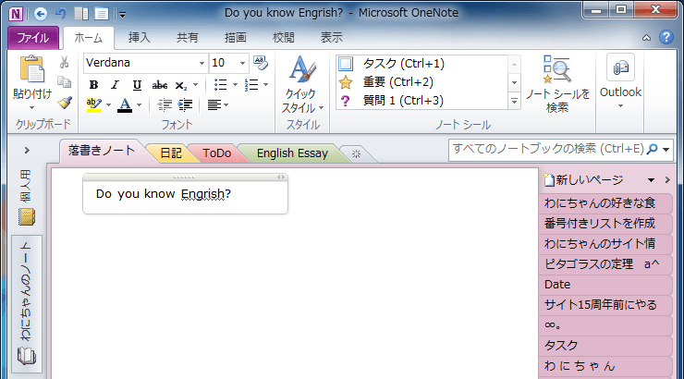
Task: Copy the selection
Action: coord(64,82)
